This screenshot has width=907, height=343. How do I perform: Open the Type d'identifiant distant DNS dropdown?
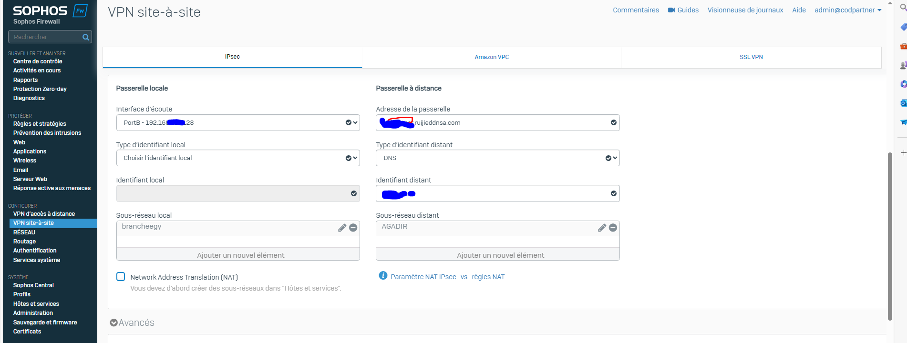coord(497,158)
